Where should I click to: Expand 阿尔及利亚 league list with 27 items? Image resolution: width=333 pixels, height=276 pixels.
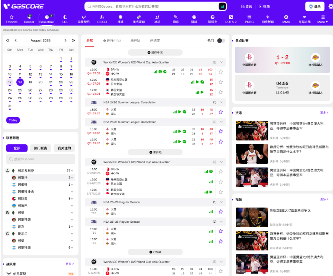click(72, 171)
